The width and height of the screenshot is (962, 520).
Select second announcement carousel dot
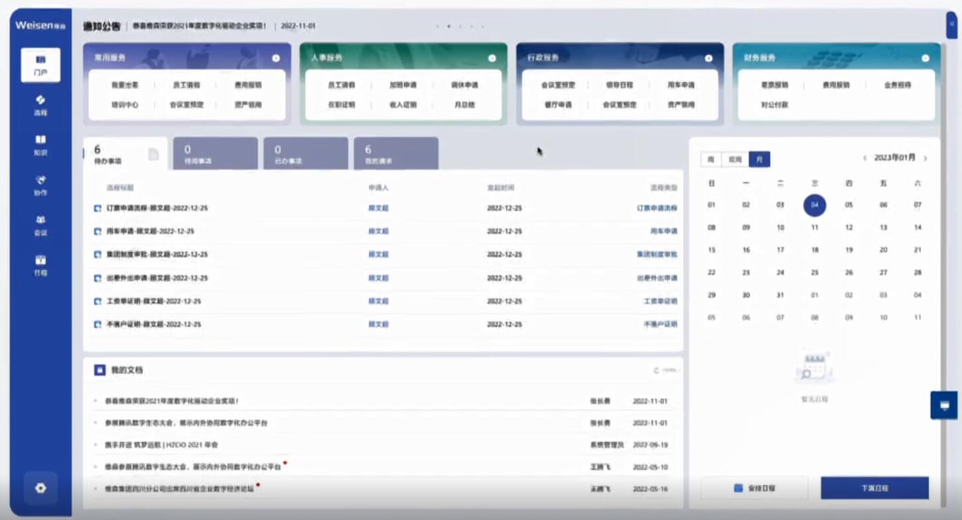click(x=448, y=27)
